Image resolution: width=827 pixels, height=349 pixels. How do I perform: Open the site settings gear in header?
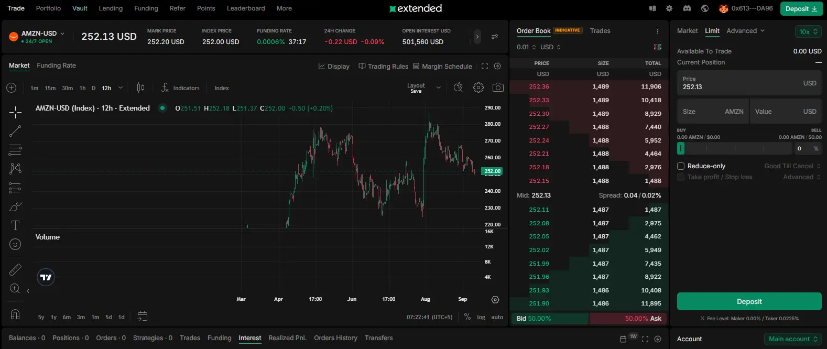[x=669, y=8]
